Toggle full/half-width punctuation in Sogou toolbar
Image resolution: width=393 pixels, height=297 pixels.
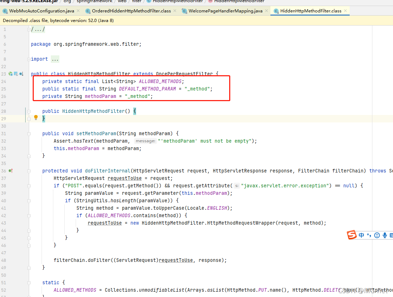(x=368, y=235)
